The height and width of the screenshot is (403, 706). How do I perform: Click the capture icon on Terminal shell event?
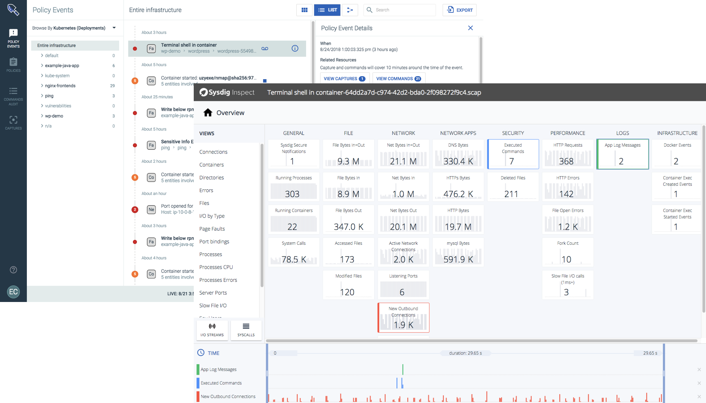tap(265, 48)
